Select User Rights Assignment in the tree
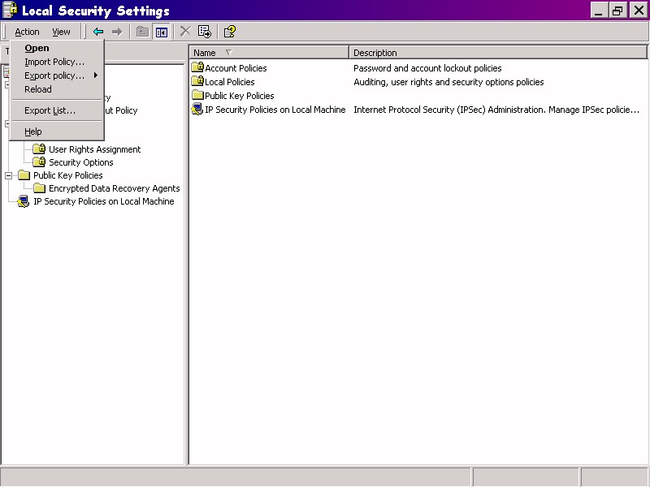650x487 pixels. pyautogui.click(x=94, y=149)
